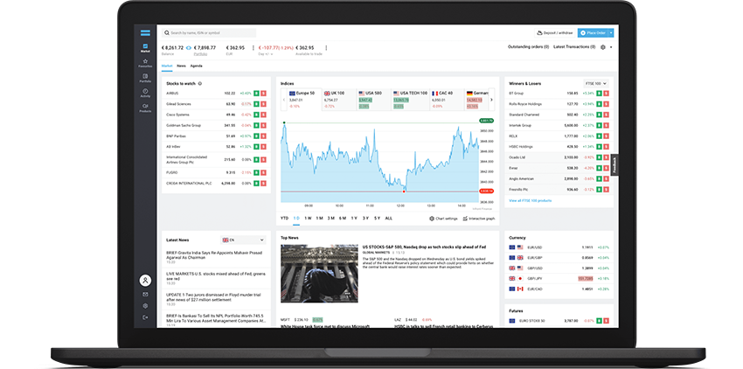Click the sell button for AIRBUS
743x369 pixels.
263,94
